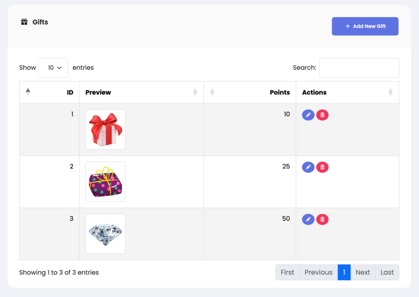Sort by Preview column sort arrows

(x=195, y=92)
